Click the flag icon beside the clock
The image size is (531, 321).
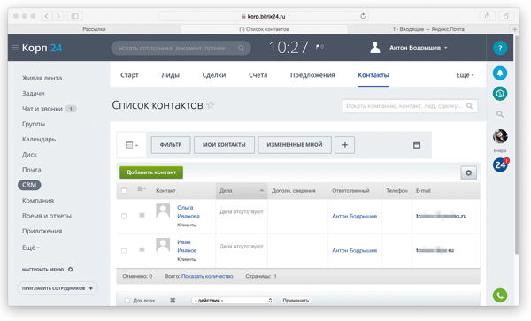(318, 47)
